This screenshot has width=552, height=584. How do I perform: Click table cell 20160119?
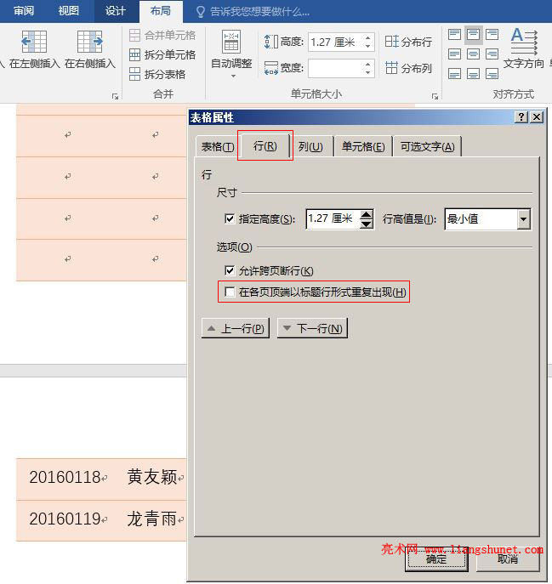(x=67, y=519)
